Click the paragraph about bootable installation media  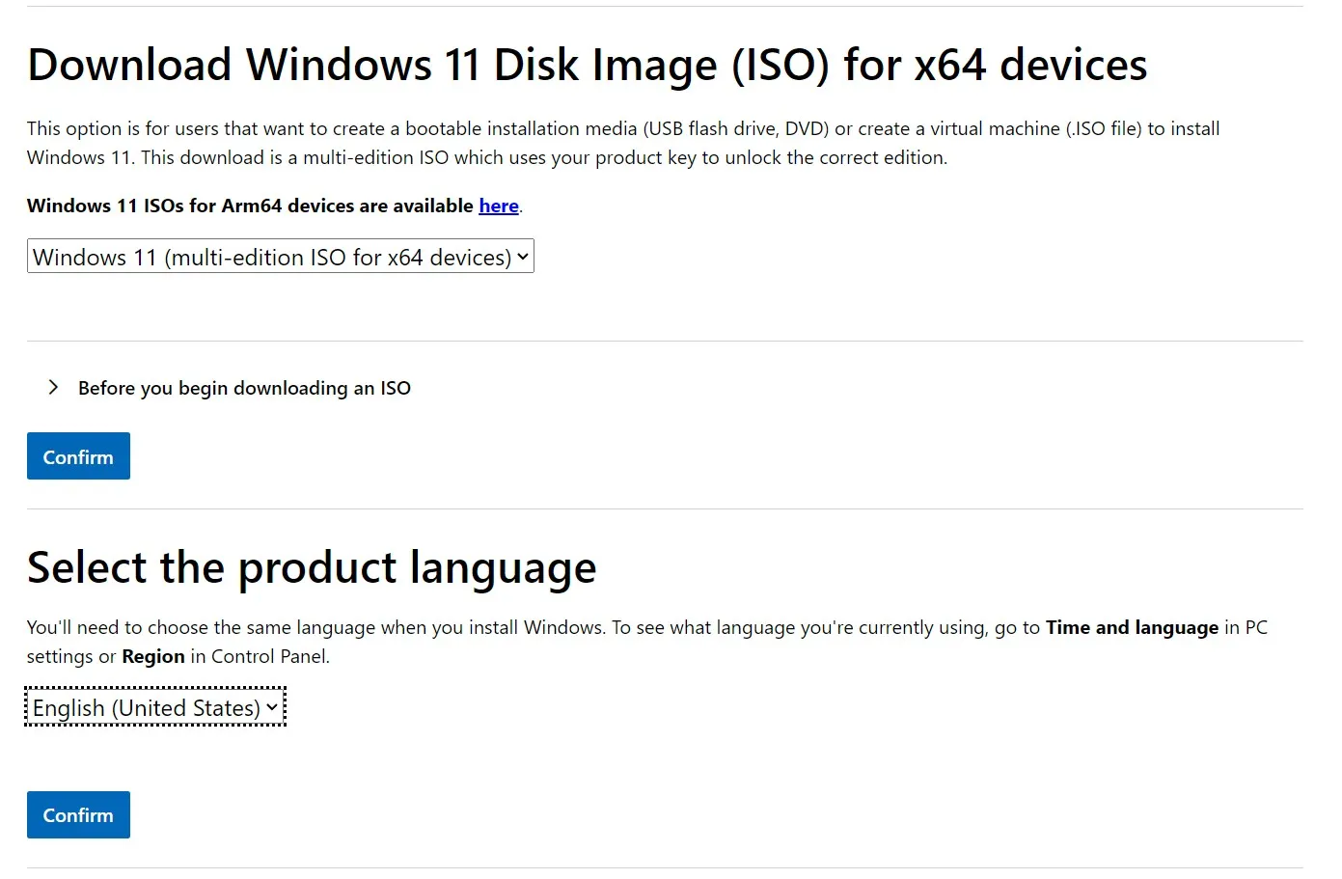tap(622, 128)
